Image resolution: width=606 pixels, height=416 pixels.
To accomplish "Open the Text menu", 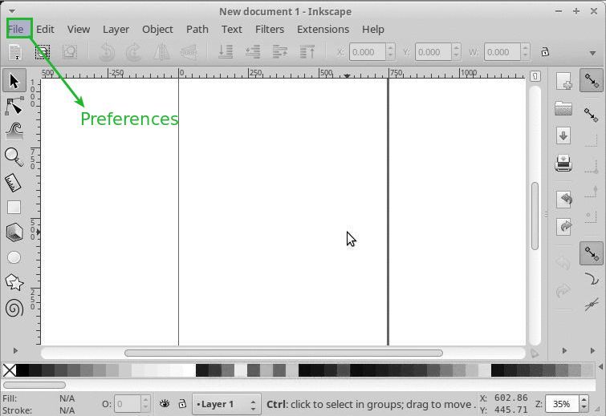I will coord(232,29).
